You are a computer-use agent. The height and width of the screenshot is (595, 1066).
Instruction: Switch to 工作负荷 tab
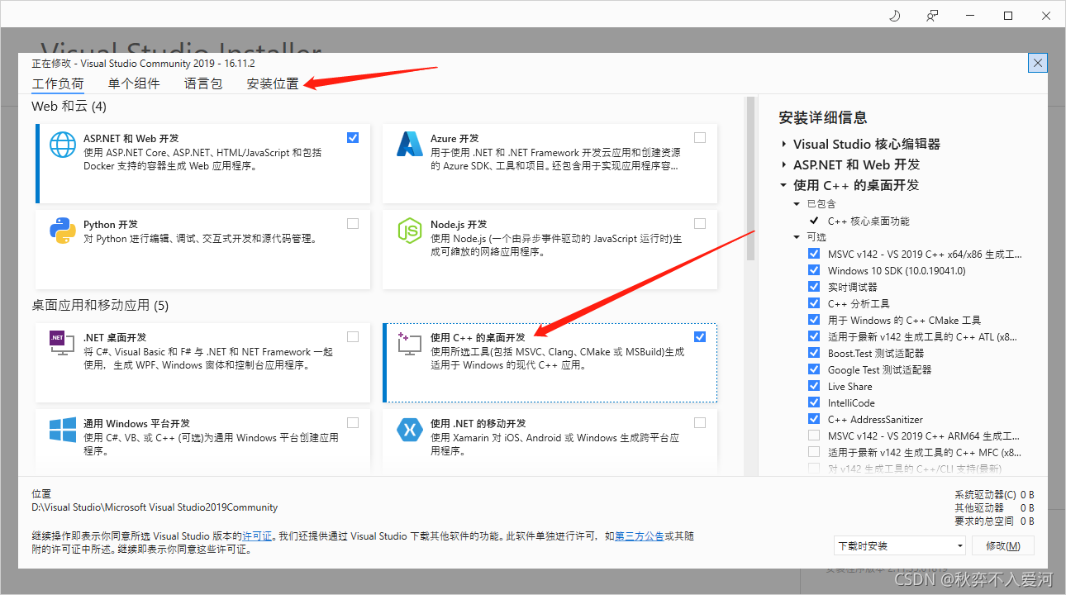coord(58,83)
